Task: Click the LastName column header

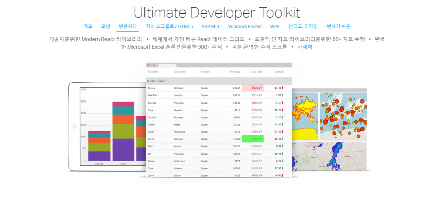Action: [179, 72]
